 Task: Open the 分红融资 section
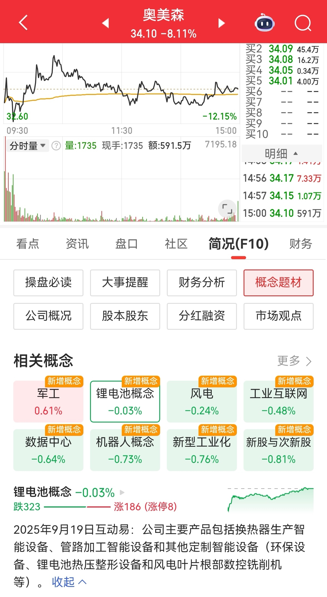point(202,316)
